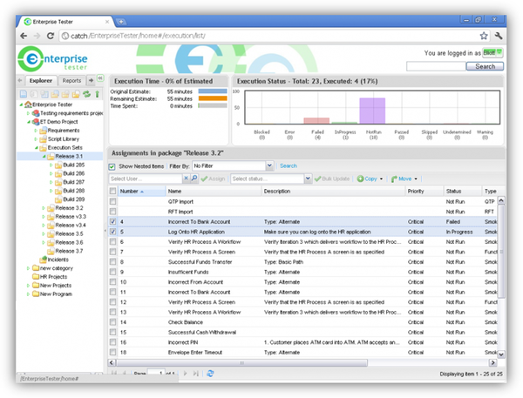Expand the Build 285 folder

click(x=51, y=165)
